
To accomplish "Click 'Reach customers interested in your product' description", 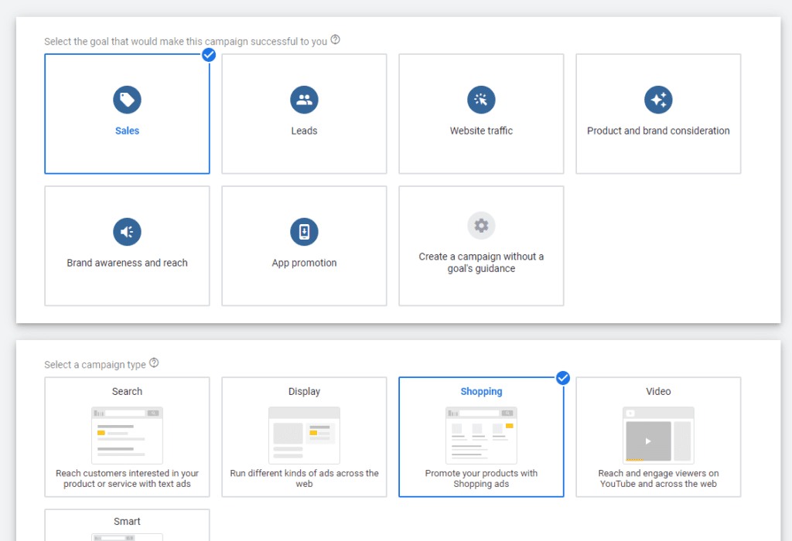I will tap(127, 478).
